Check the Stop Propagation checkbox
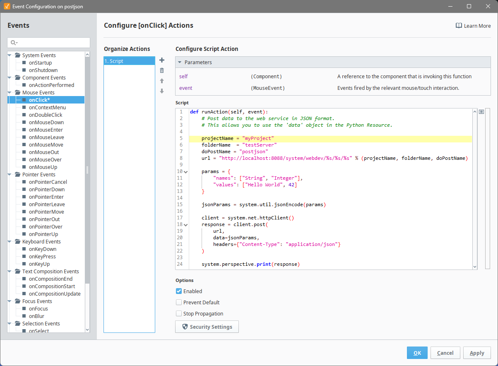 (x=179, y=313)
